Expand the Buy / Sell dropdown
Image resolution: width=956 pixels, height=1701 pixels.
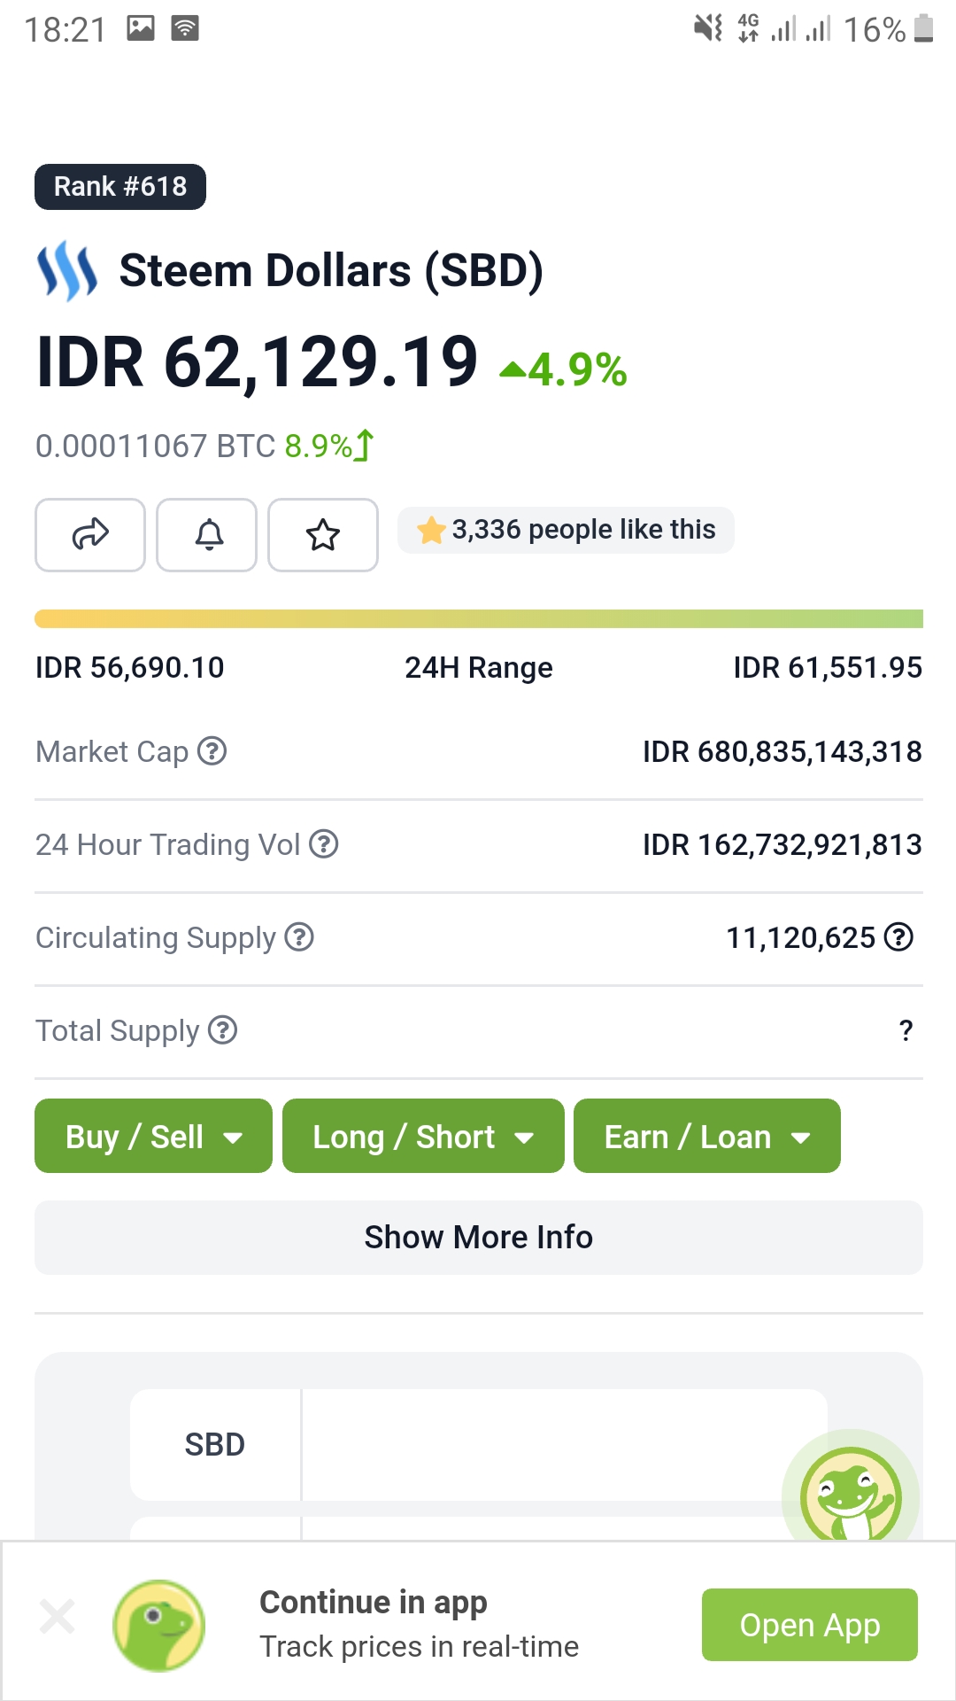tap(154, 1136)
